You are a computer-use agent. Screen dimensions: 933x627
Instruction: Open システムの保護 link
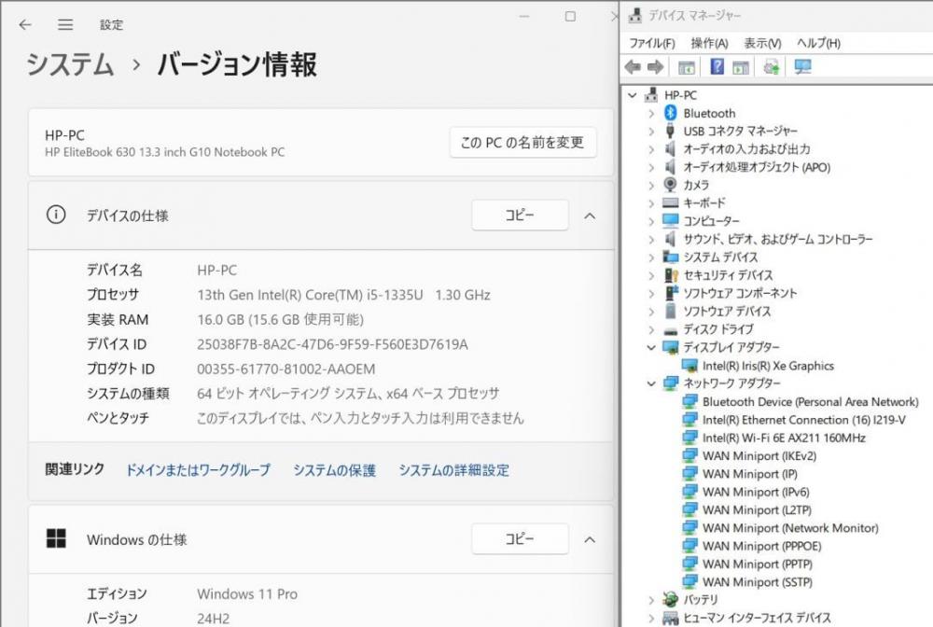coord(334,470)
